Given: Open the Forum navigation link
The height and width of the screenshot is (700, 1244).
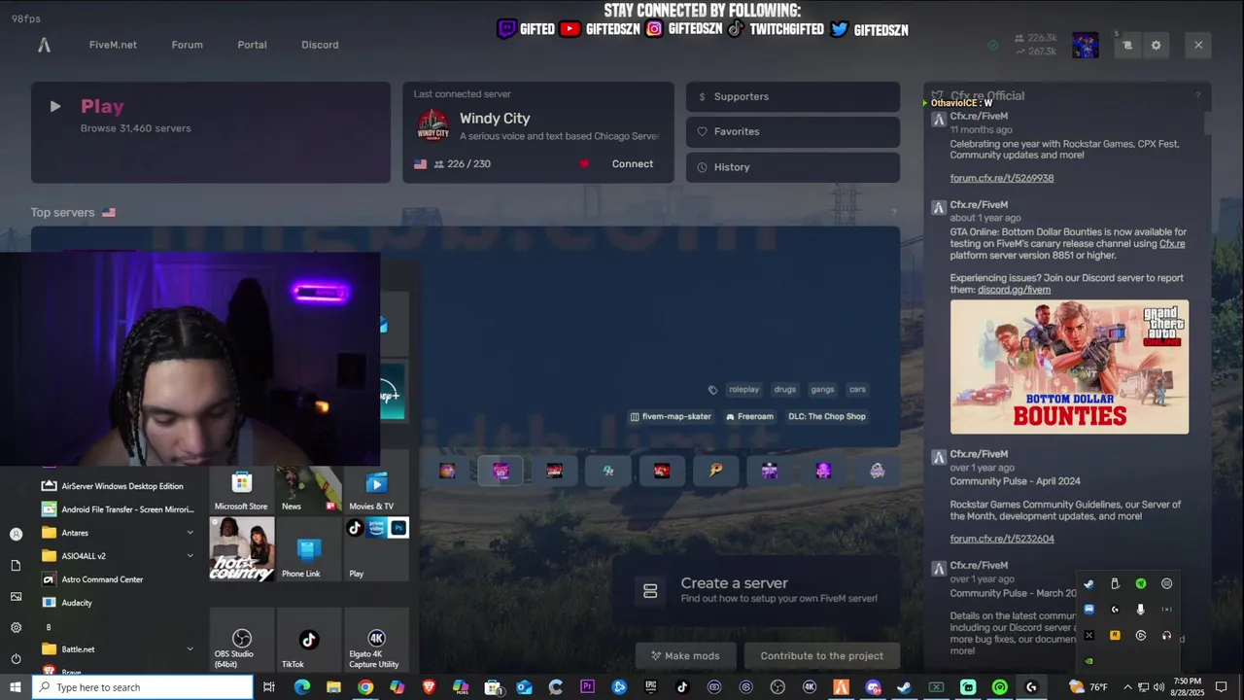Looking at the screenshot, I should (188, 45).
